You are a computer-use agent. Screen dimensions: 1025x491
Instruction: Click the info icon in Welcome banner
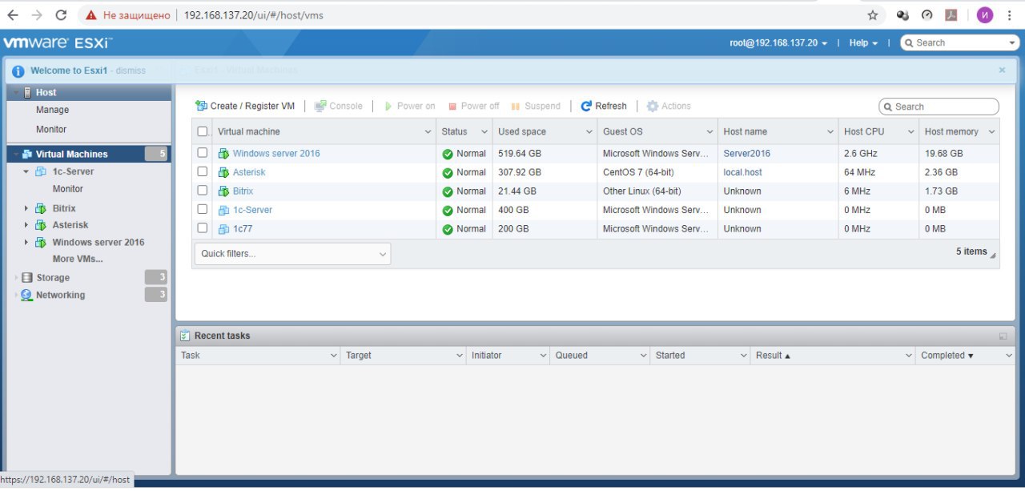(x=18, y=70)
